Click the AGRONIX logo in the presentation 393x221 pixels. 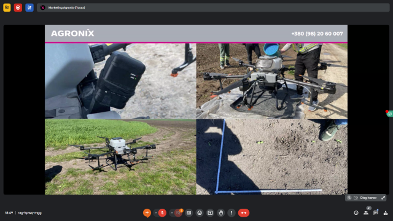tap(72, 33)
